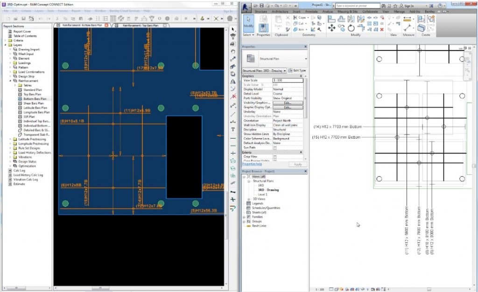Open the Collaborate ribbon tab in Revit

[x=370, y=12]
